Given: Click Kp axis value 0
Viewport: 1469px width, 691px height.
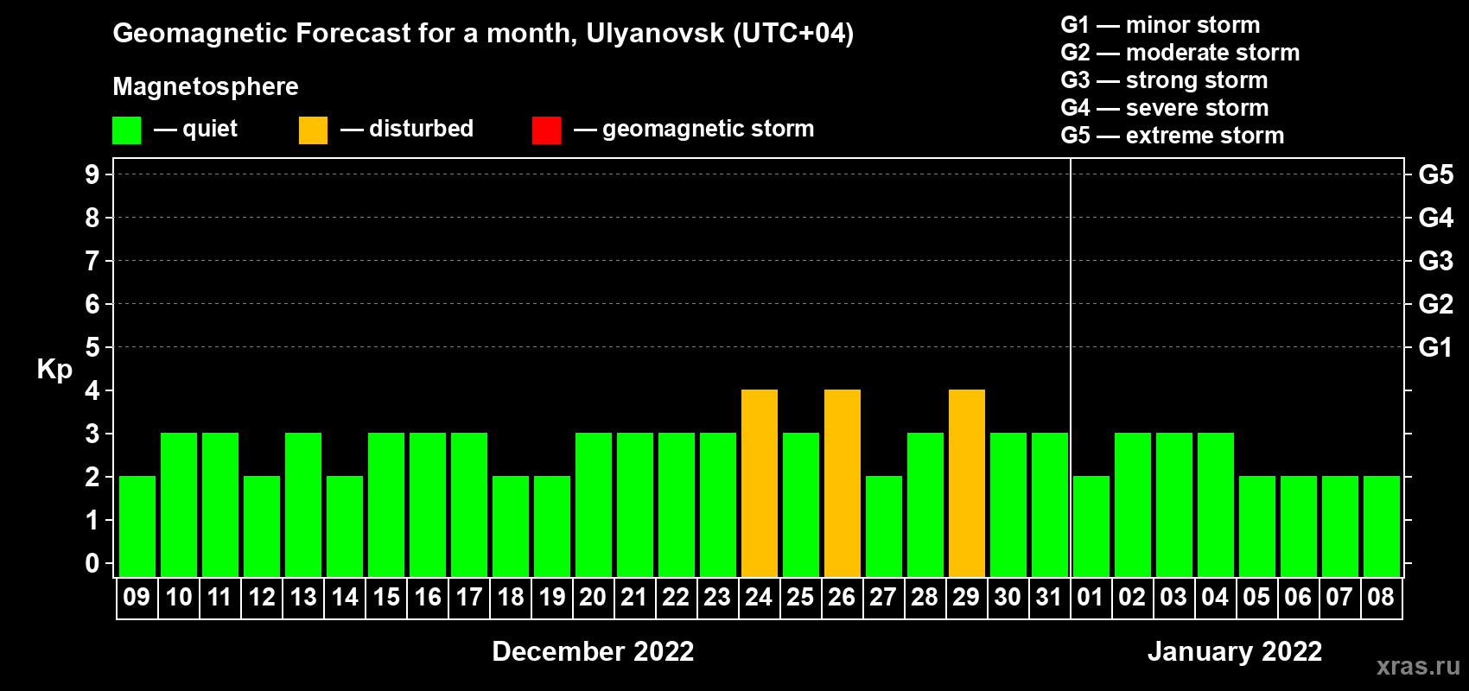Looking at the screenshot, I should pos(92,563).
